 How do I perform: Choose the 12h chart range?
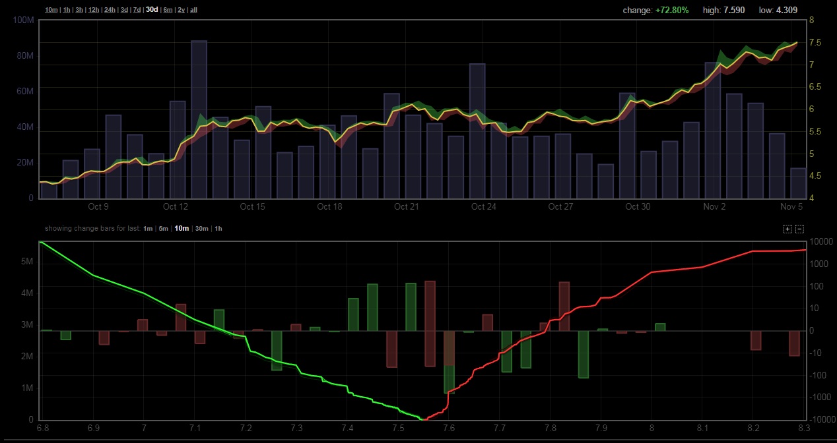pos(94,10)
